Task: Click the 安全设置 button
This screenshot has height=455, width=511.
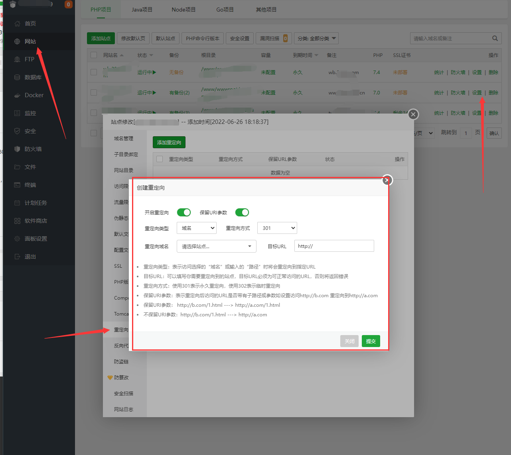Action: (x=240, y=38)
